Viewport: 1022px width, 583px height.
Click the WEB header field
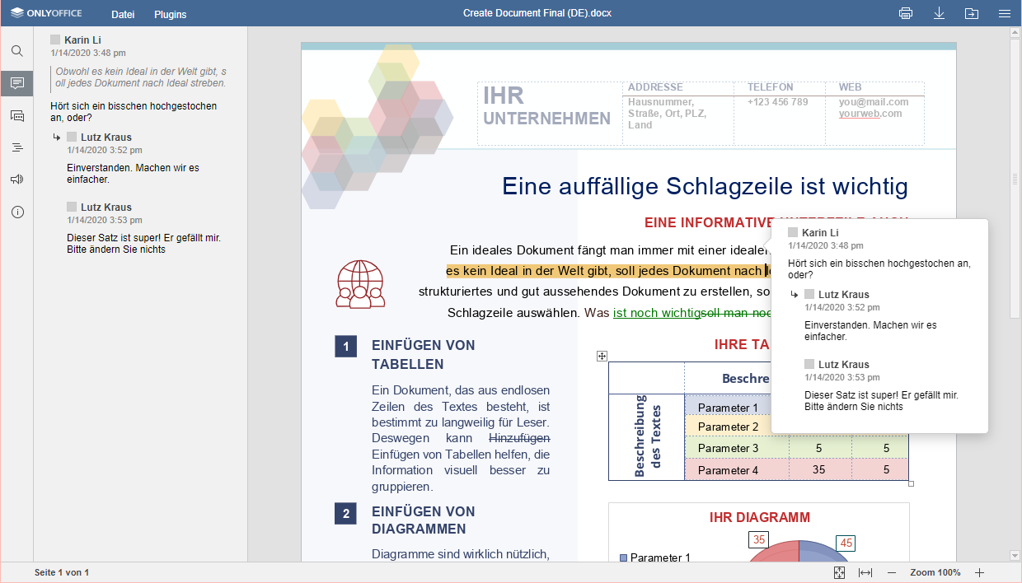tap(850, 87)
